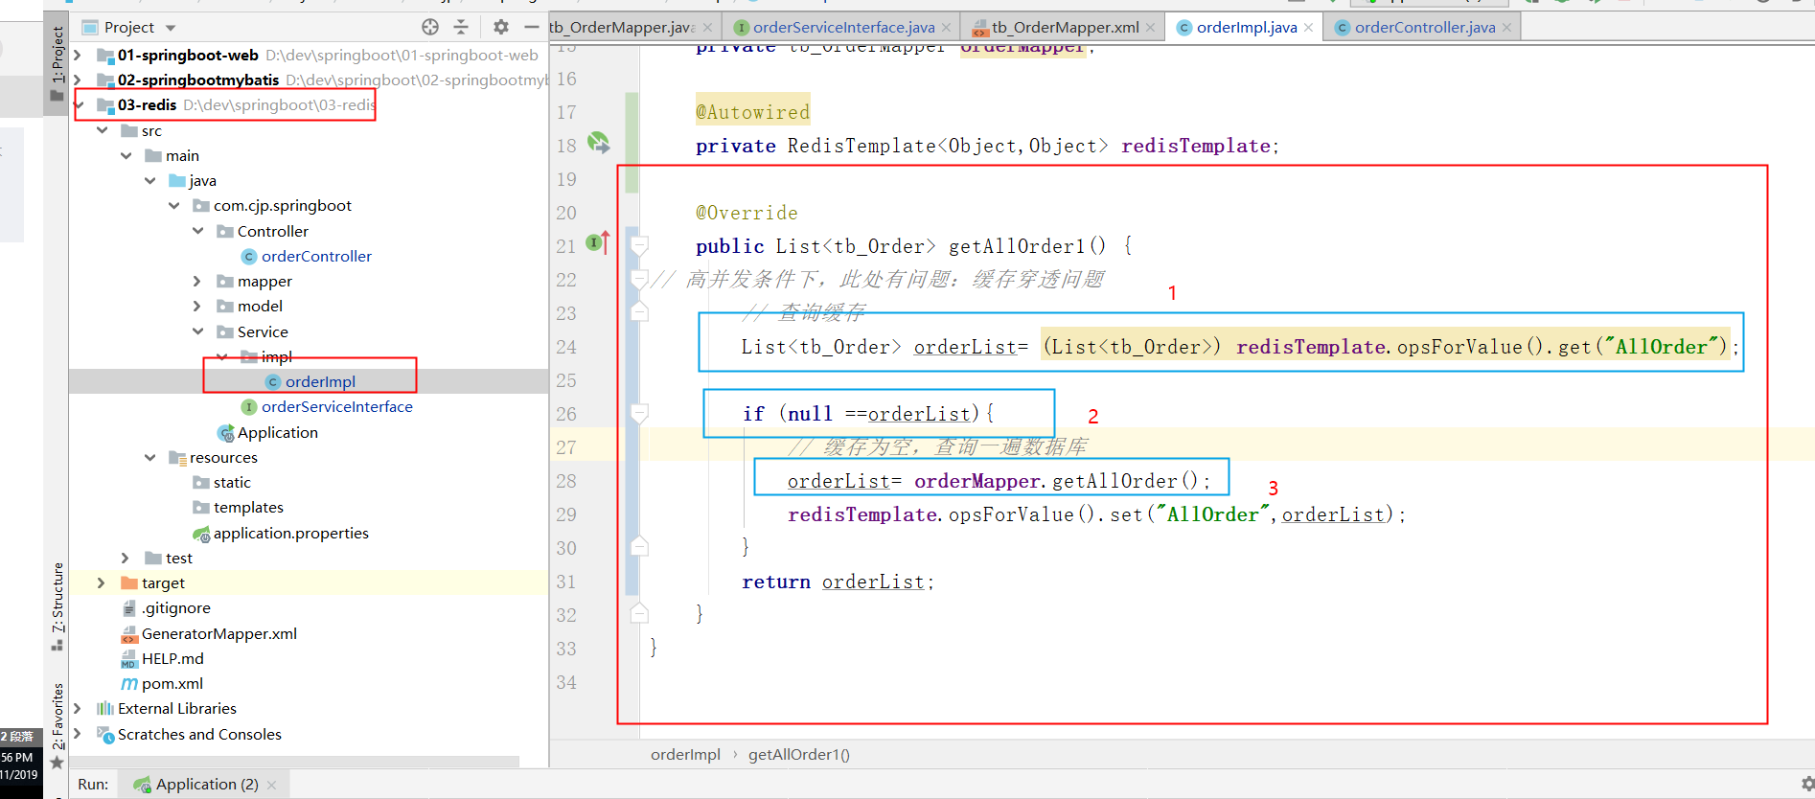Collapse the 03-redis module
Viewport: 1815px width, 799px height.
point(79,105)
